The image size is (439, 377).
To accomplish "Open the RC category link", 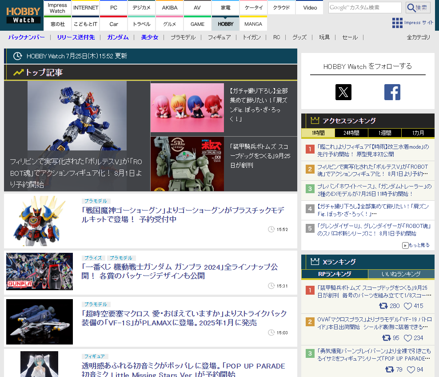I will tap(276, 37).
